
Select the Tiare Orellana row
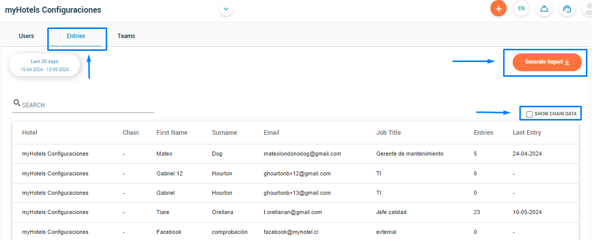(295, 212)
